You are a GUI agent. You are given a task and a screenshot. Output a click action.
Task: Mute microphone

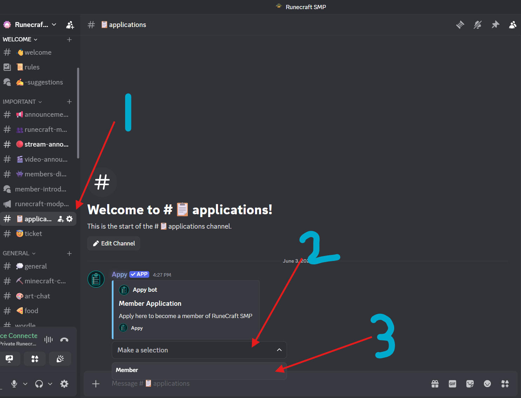point(14,384)
